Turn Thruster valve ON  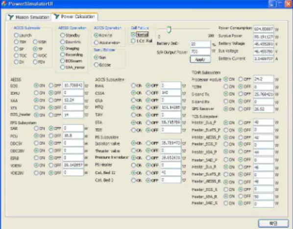[133, 150]
